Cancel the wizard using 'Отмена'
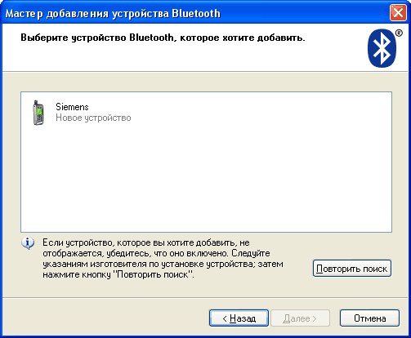 (x=369, y=318)
